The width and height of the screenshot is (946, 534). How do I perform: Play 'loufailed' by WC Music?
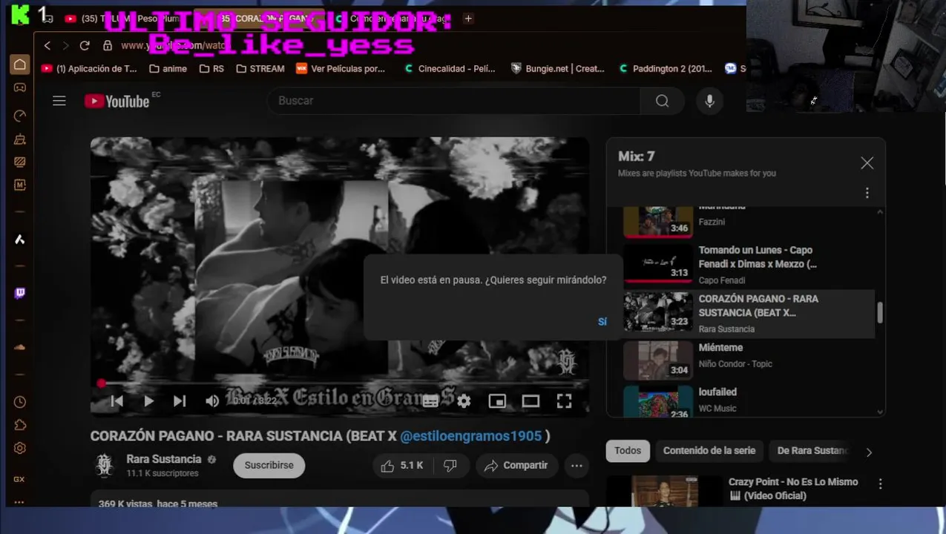[x=749, y=400]
